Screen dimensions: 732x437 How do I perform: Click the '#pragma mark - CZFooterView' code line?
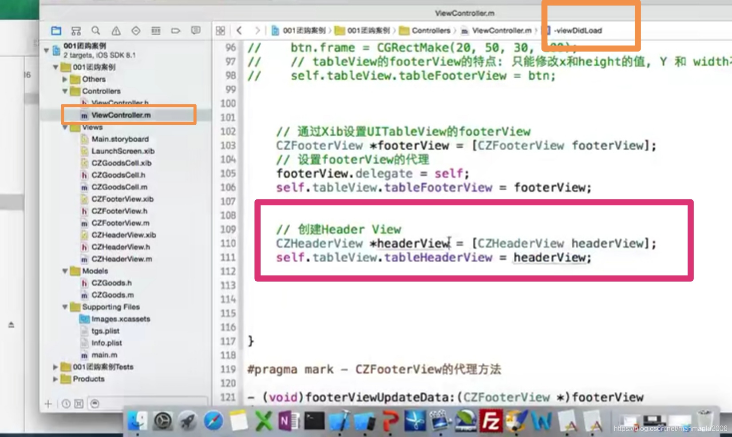coord(374,369)
